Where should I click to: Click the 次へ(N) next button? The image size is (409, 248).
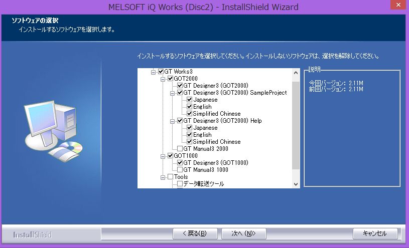click(x=243, y=233)
